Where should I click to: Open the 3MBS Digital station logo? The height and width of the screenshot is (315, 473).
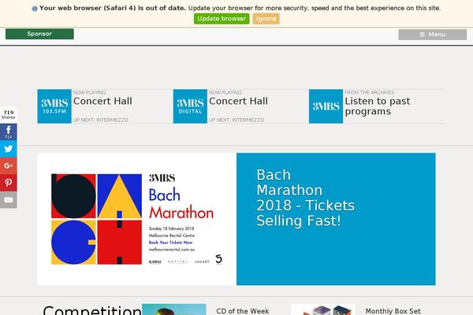190,106
